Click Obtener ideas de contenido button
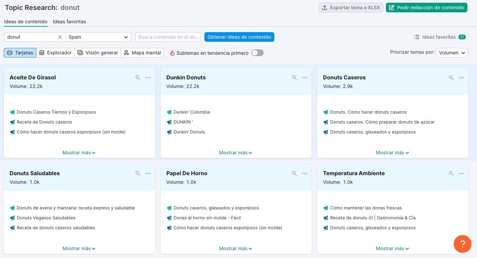The image size is (477, 258). point(239,37)
